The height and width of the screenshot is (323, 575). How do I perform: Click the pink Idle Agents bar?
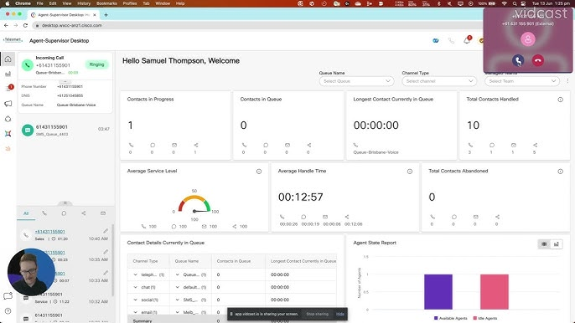tap(495, 291)
